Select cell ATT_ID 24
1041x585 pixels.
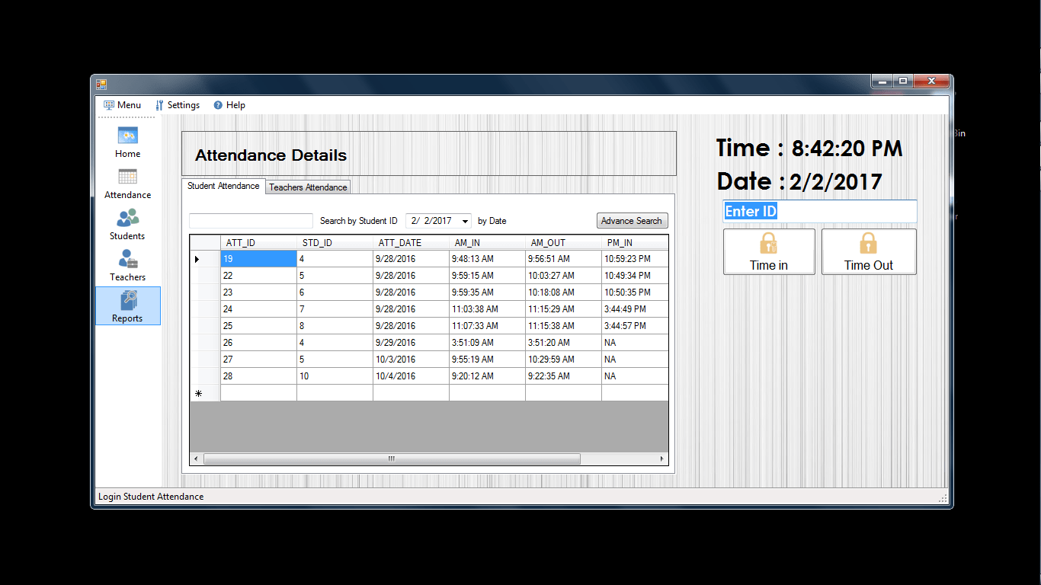(258, 309)
